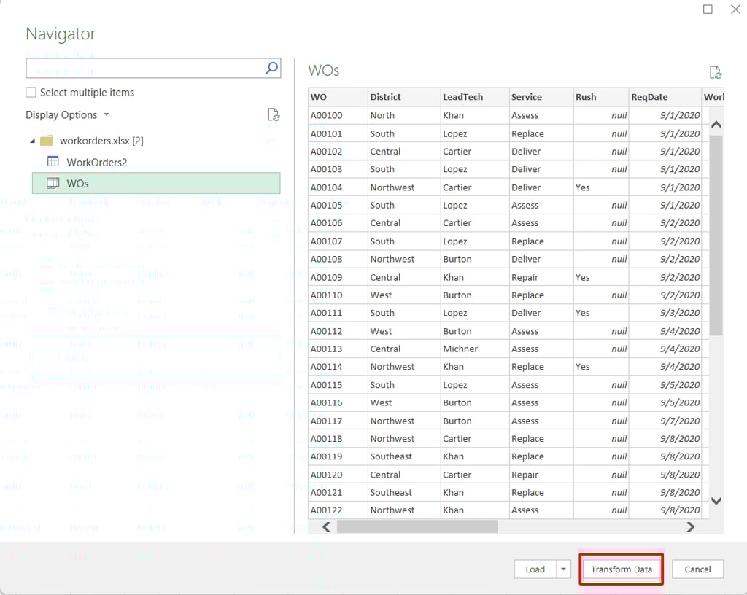This screenshot has width=747, height=595.
Task: Open the Display Options dropdown
Action: [67, 114]
